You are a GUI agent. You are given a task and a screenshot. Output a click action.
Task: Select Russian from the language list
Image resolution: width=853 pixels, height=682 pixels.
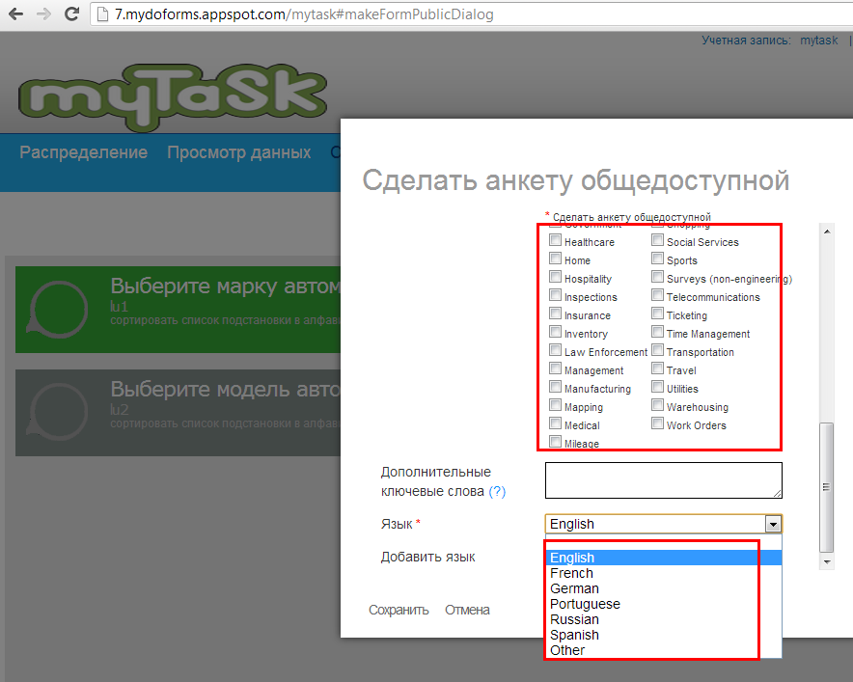(574, 619)
